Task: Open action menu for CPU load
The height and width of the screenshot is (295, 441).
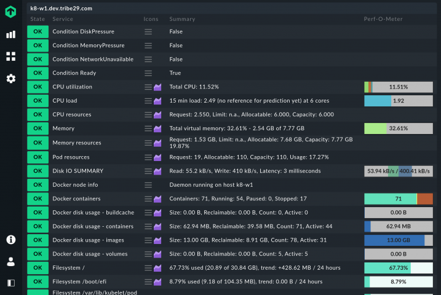Action: 148,101
